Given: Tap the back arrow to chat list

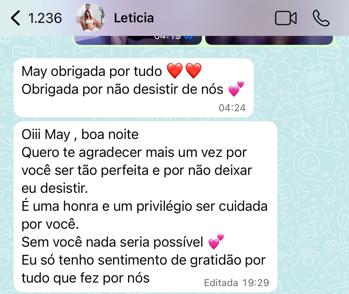Looking at the screenshot, I should tap(15, 18).
